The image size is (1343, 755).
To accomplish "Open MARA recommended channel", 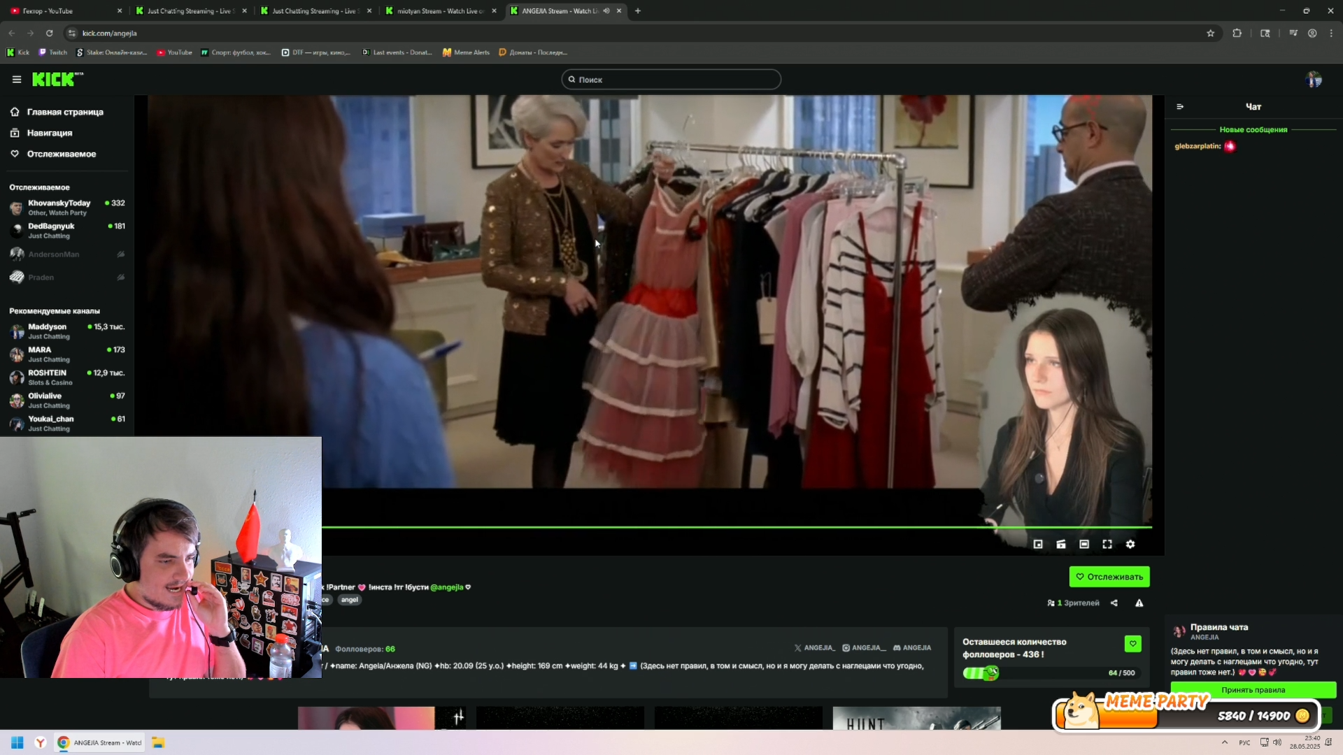I will [67, 354].
